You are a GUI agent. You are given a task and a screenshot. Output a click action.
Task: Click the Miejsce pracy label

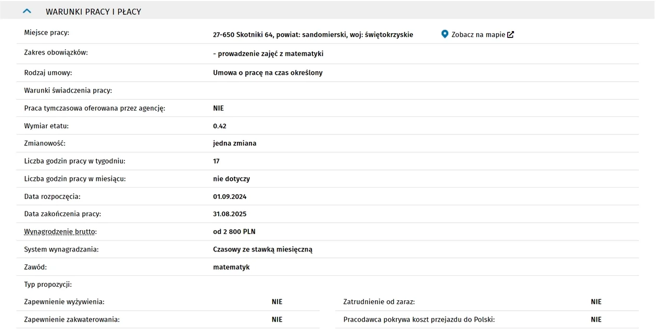point(46,33)
